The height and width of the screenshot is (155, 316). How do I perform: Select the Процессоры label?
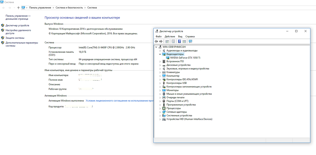click(x=174, y=108)
